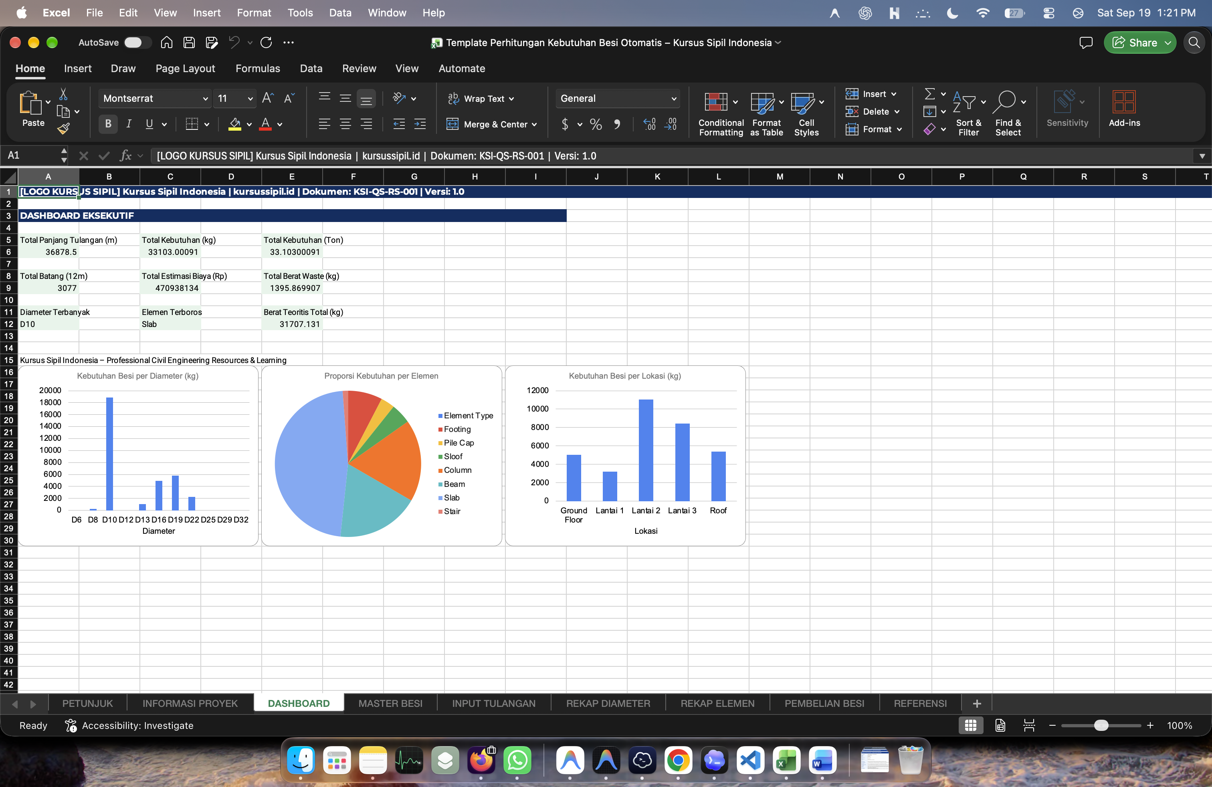The image size is (1212, 787).
Task: Click the Home icon beside AutoSave
Action: coord(166,42)
